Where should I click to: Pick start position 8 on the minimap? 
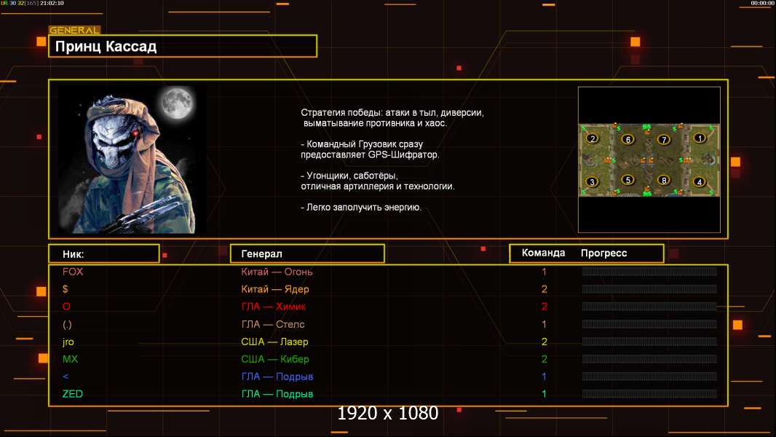pyautogui.click(x=664, y=180)
